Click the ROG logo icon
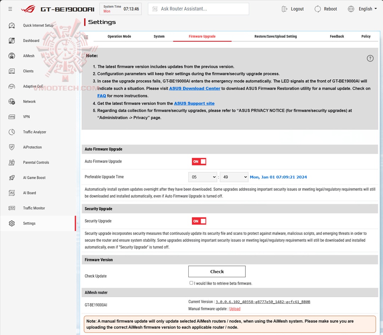The image size is (383, 335). click(x=28, y=9)
